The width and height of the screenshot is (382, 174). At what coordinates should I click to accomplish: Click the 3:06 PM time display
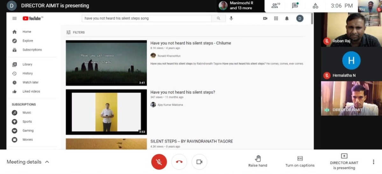(x=342, y=6)
